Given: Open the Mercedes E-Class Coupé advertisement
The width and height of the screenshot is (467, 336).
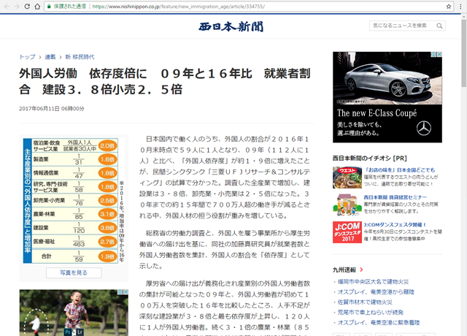Looking at the screenshot, I should tap(387, 96).
